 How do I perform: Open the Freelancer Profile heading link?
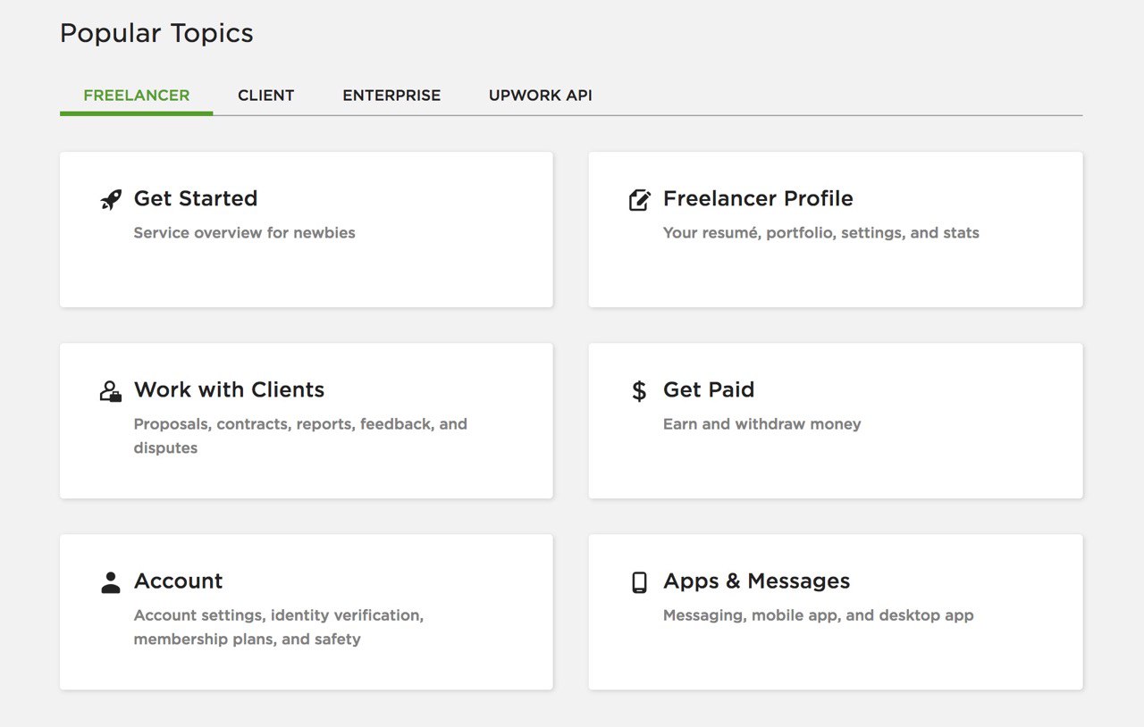click(758, 198)
